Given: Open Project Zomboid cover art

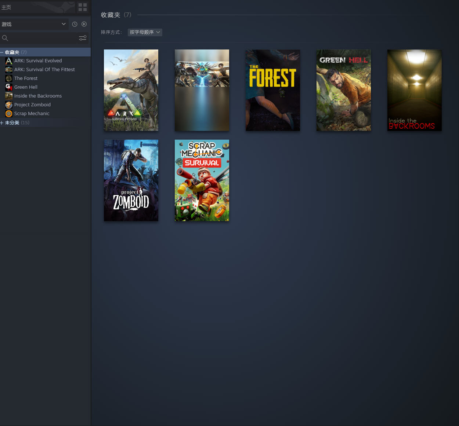Looking at the screenshot, I should click(131, 180).
